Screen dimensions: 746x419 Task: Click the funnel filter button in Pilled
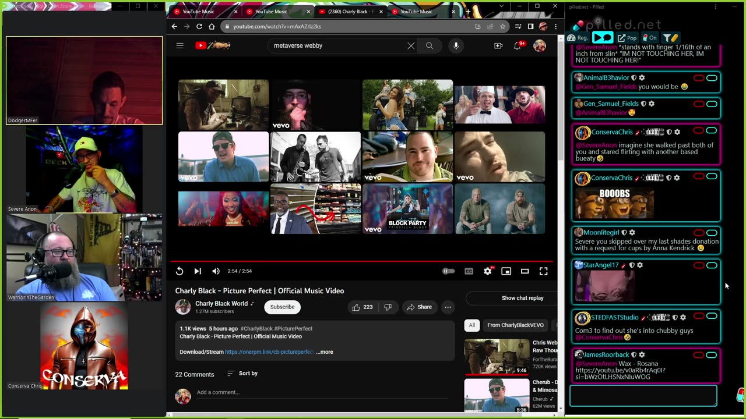670,38
